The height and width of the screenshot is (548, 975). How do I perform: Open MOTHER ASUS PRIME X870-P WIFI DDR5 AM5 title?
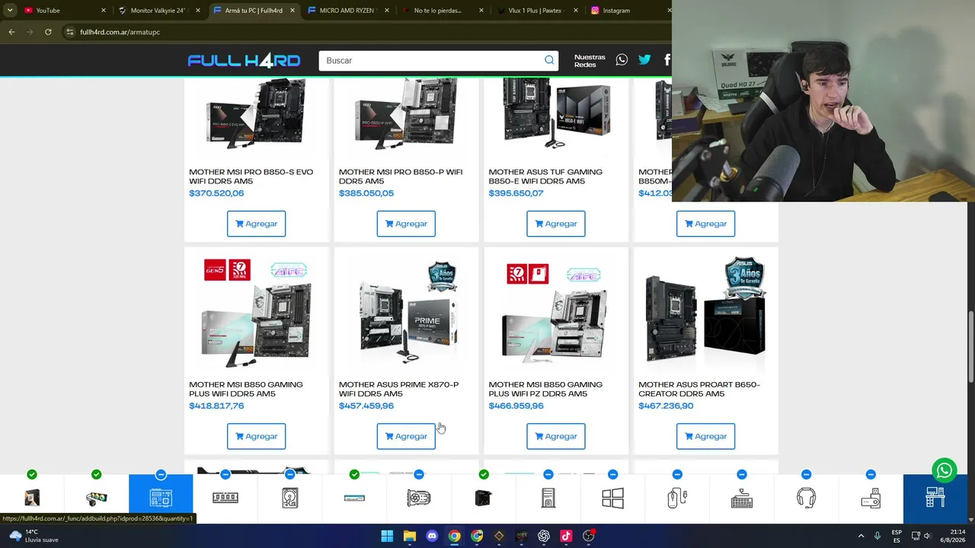click(398, 389)
